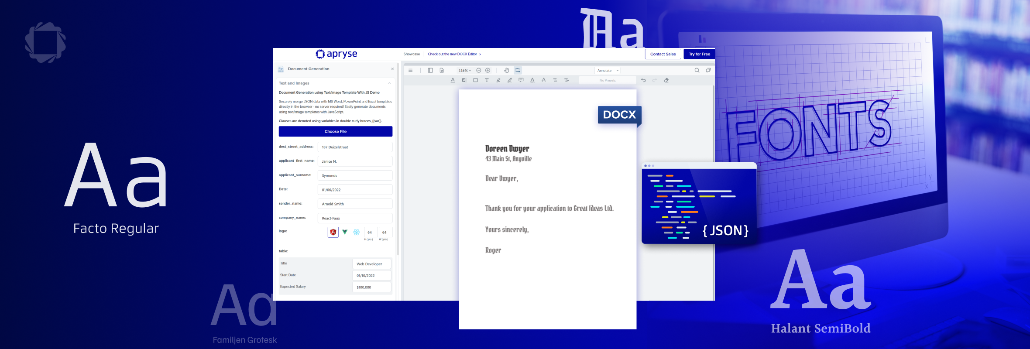Follow the new DOCX Editor link
The height and width of the screenshot is (349, 1030).
pos(454,54)
